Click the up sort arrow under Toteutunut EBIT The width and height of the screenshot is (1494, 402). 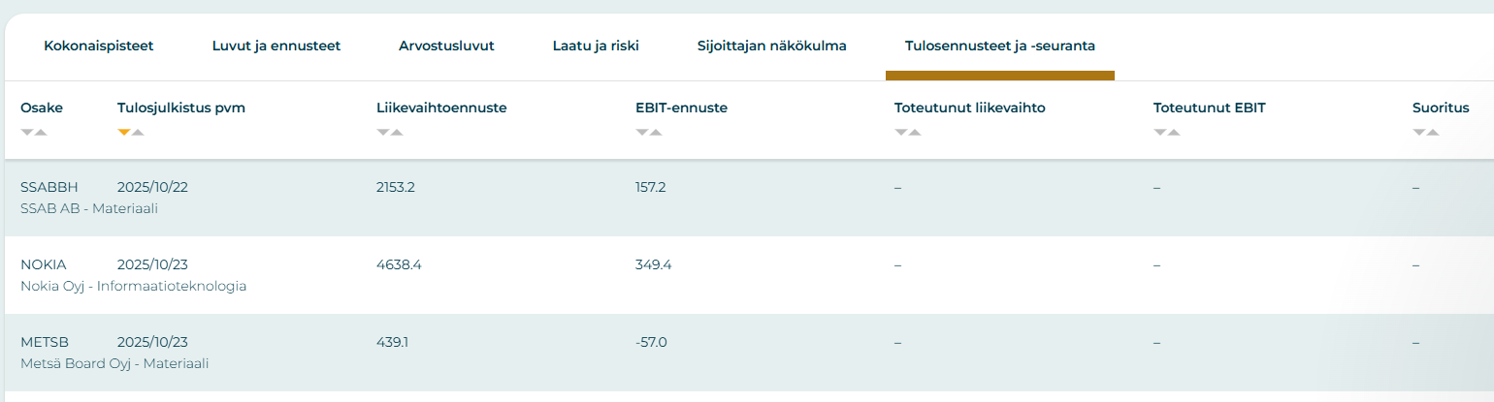click(1174, 133)
